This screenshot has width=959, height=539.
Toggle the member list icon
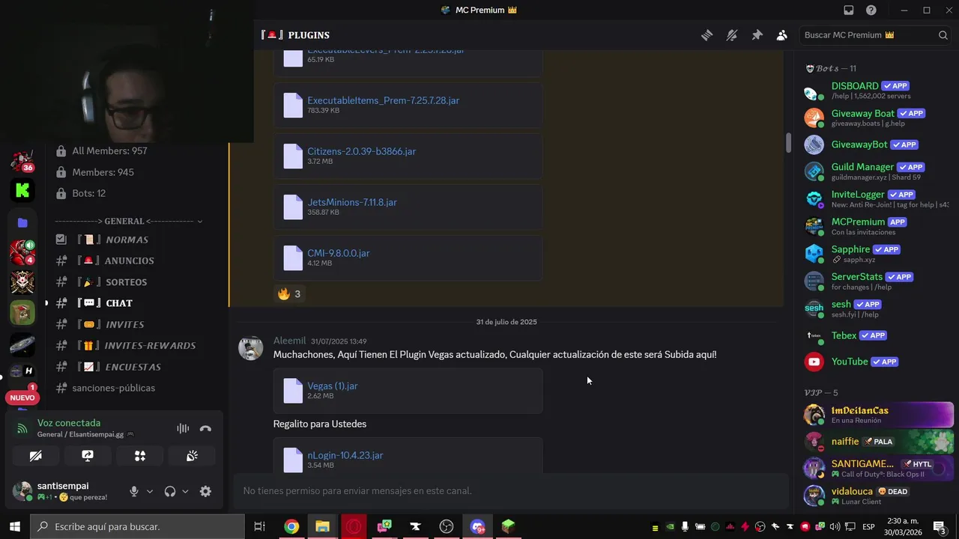(782, 35)
